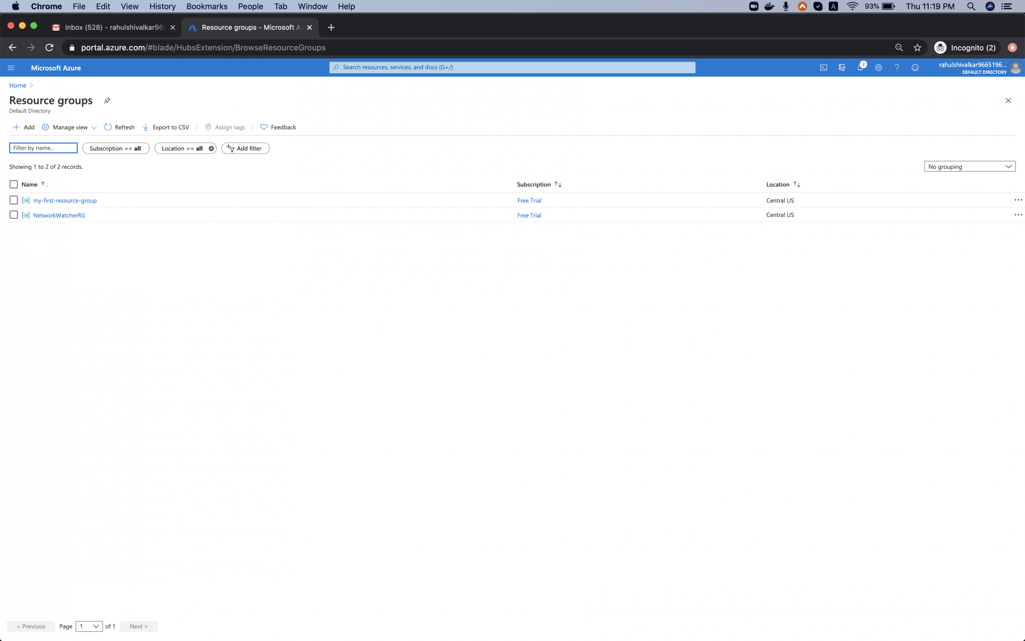This screenshot has height=641, width=1025.
Task: Toggle checkbox for my-first-resource-group row
Action: [13, 200]
